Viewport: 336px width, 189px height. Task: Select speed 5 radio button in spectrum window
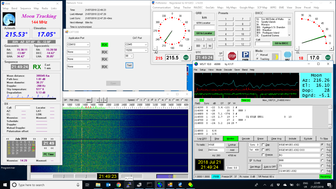coord(167,100)
